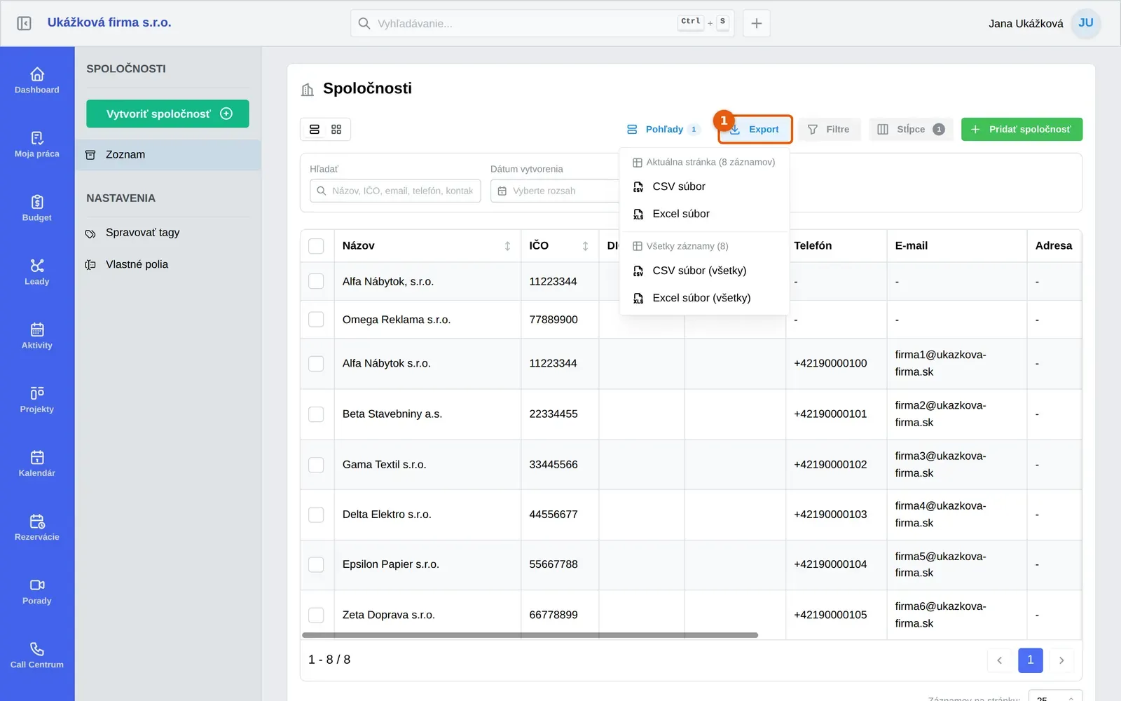Sort table by Názov column arrows
This screenshot has width=1121, height=701.
(x=507, y=246)
